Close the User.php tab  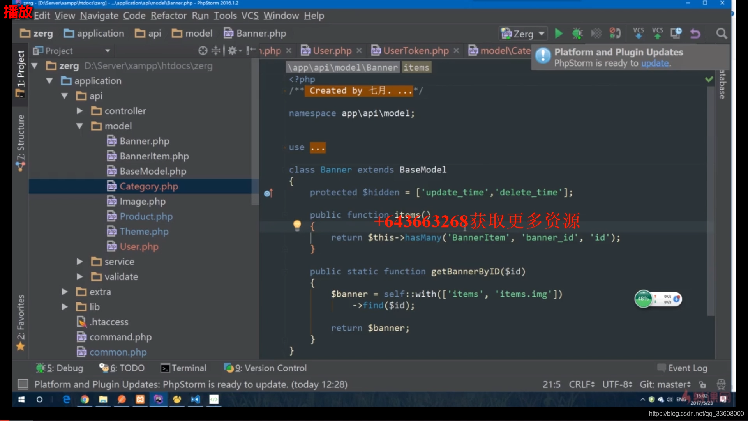point(359,51)
